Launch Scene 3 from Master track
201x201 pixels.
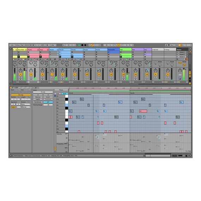[x=177, y=57]
